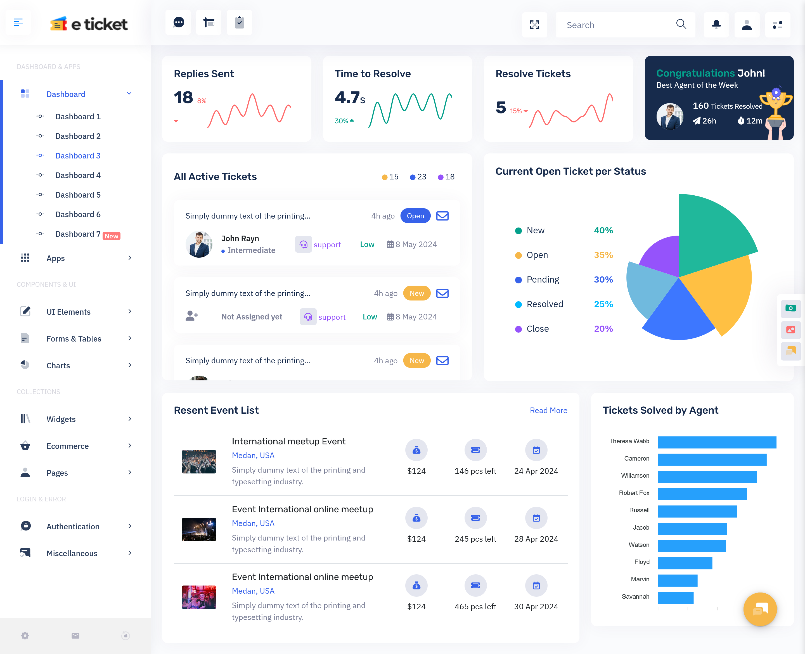The height and width of the screenshot is (654, 805).
Task: Click calendar icon above 28 Apr 2024
Action: pyautogui.click(x=536, y=518)
